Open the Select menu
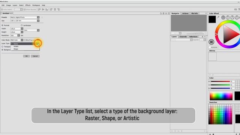Image resolution: width=240 pixels, height=135 pixels. pyautogui.click(x=21, y=5)
